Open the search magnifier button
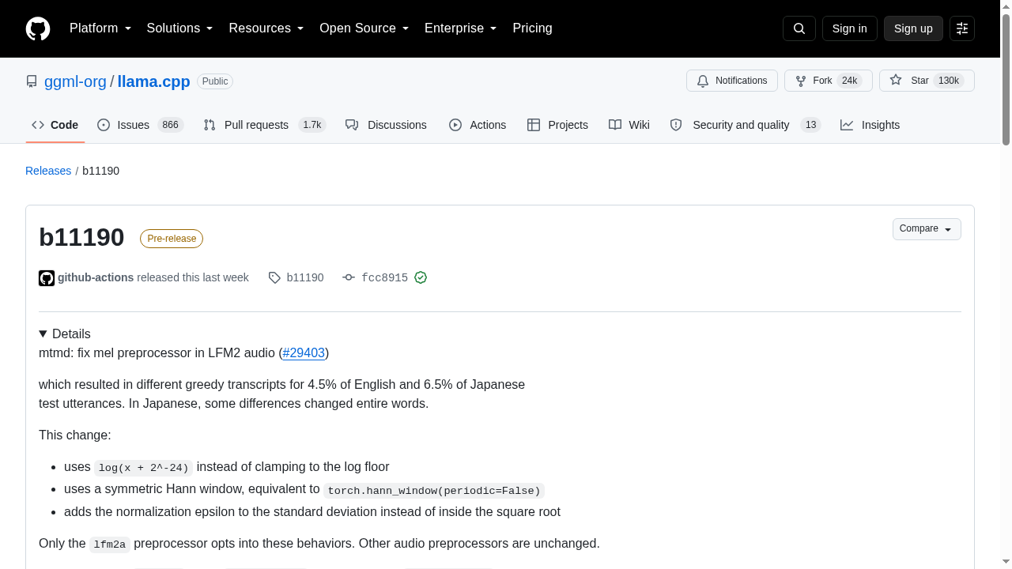This screenshot has width=1012, height=569. (x=799, y=28)
